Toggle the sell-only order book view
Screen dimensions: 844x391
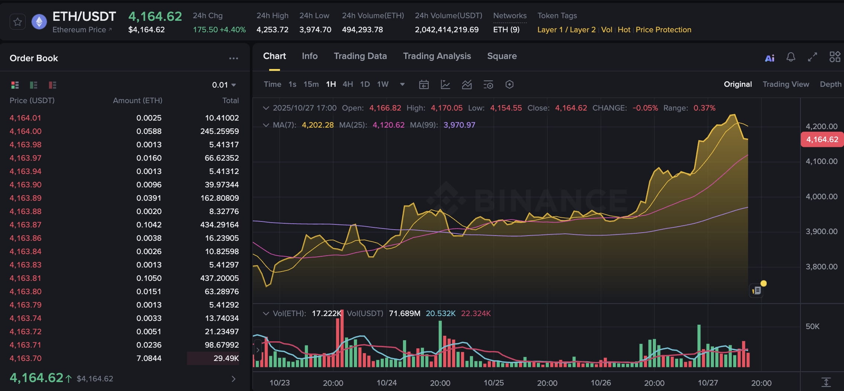tap(52, 85)
